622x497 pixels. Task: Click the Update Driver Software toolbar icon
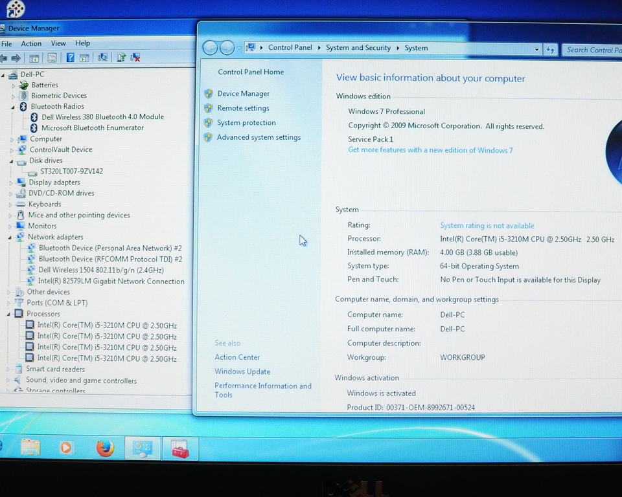[x=121, y=58]
